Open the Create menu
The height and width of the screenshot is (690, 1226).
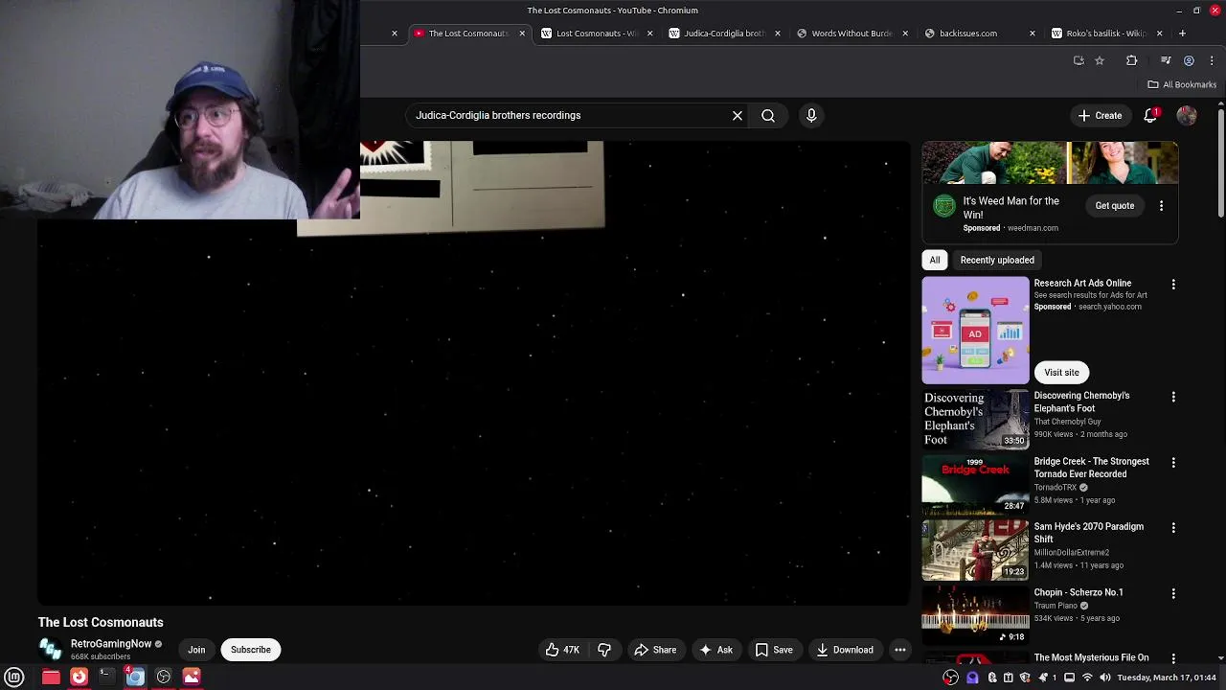pos(1100,115)
